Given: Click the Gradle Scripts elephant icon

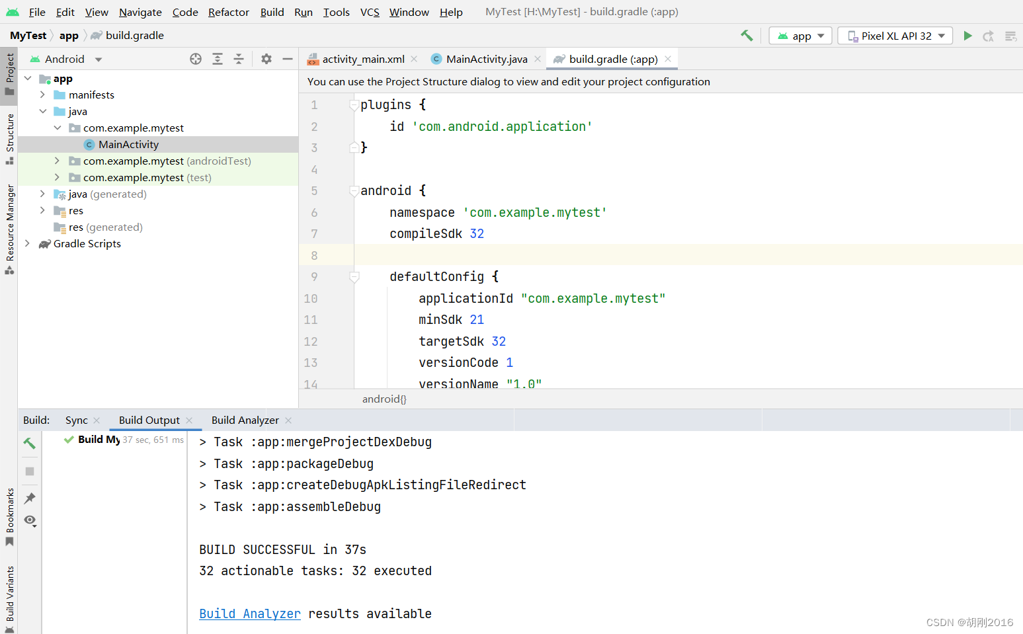Looking at the screenshot, I should click(44, 244).
